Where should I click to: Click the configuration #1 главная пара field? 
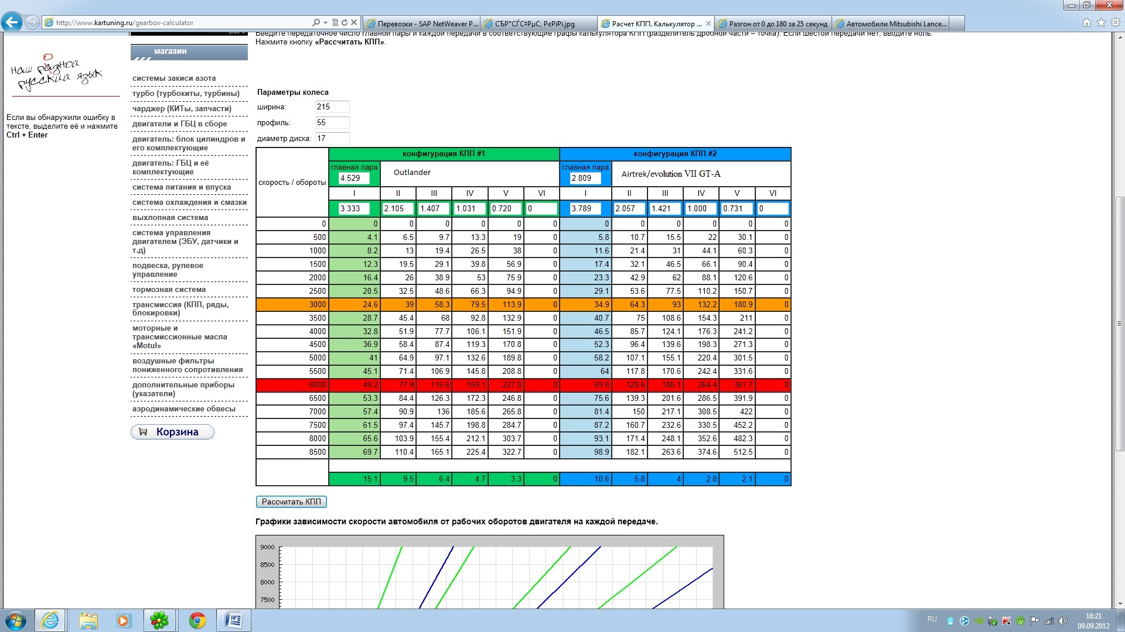[353, 178]
